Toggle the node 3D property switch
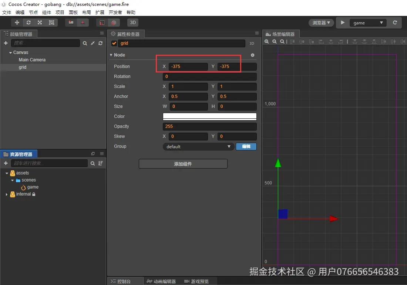Viewport: 407px width, 285px height. 252,44
